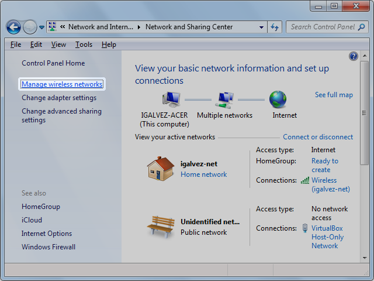This screenshot has width=374, height=281.
Task: Expand the recent pages dropdown arrow
Action: pyautogui.click(x=42, y=28)
